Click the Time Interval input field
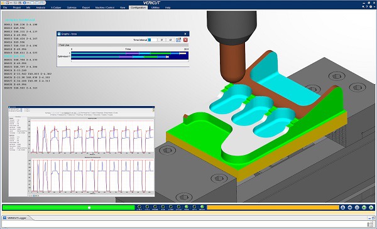The width and height of the screenshot is (377, 229). pos(152,40)
